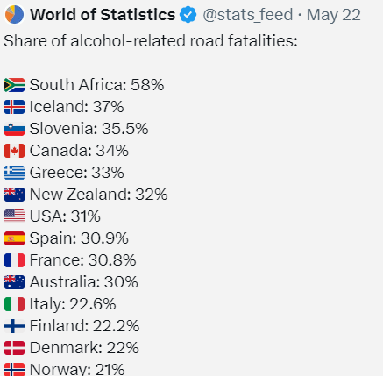Open the @stats_feed handle link
The image size is (383, 376).
[248, 15]
